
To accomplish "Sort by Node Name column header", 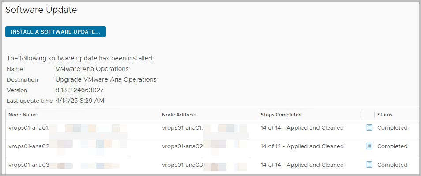I will click(x=23, y=115).
